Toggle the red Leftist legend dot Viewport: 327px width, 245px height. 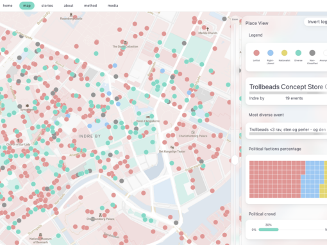pos(256,53)
